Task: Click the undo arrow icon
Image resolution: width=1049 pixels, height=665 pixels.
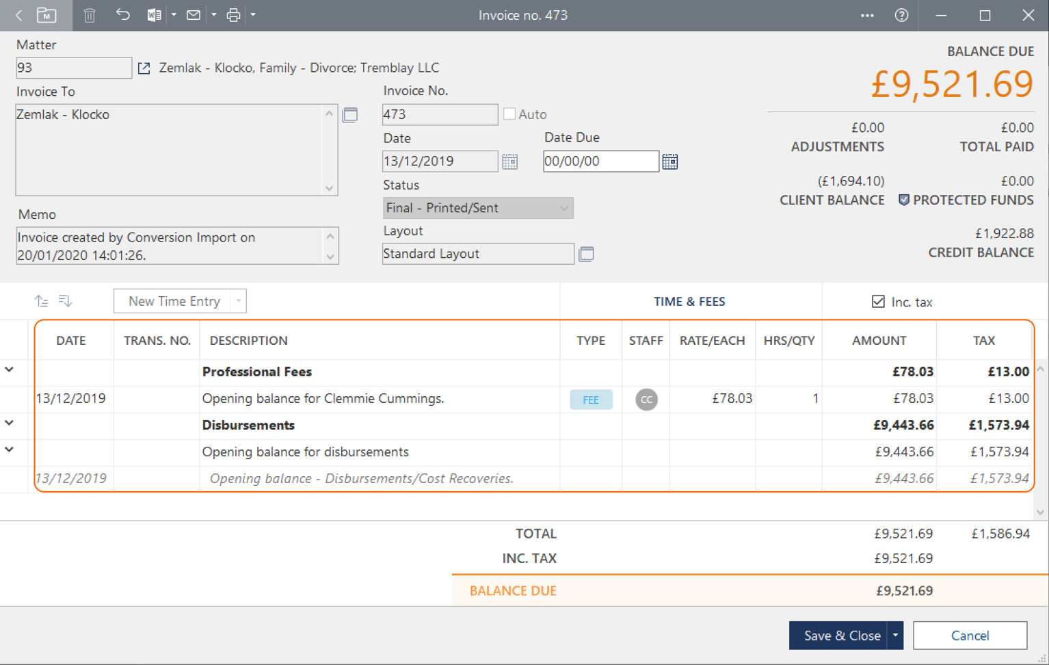Action: [122, 15]
